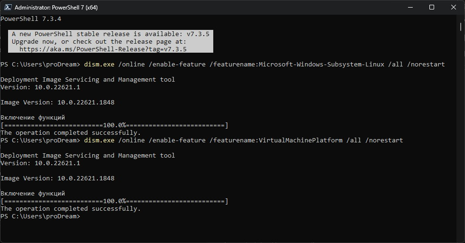465x243 pixels.
Task: Click the first 'Image Version: 10.0.22621.1848' line
Action: coord(57,102)
